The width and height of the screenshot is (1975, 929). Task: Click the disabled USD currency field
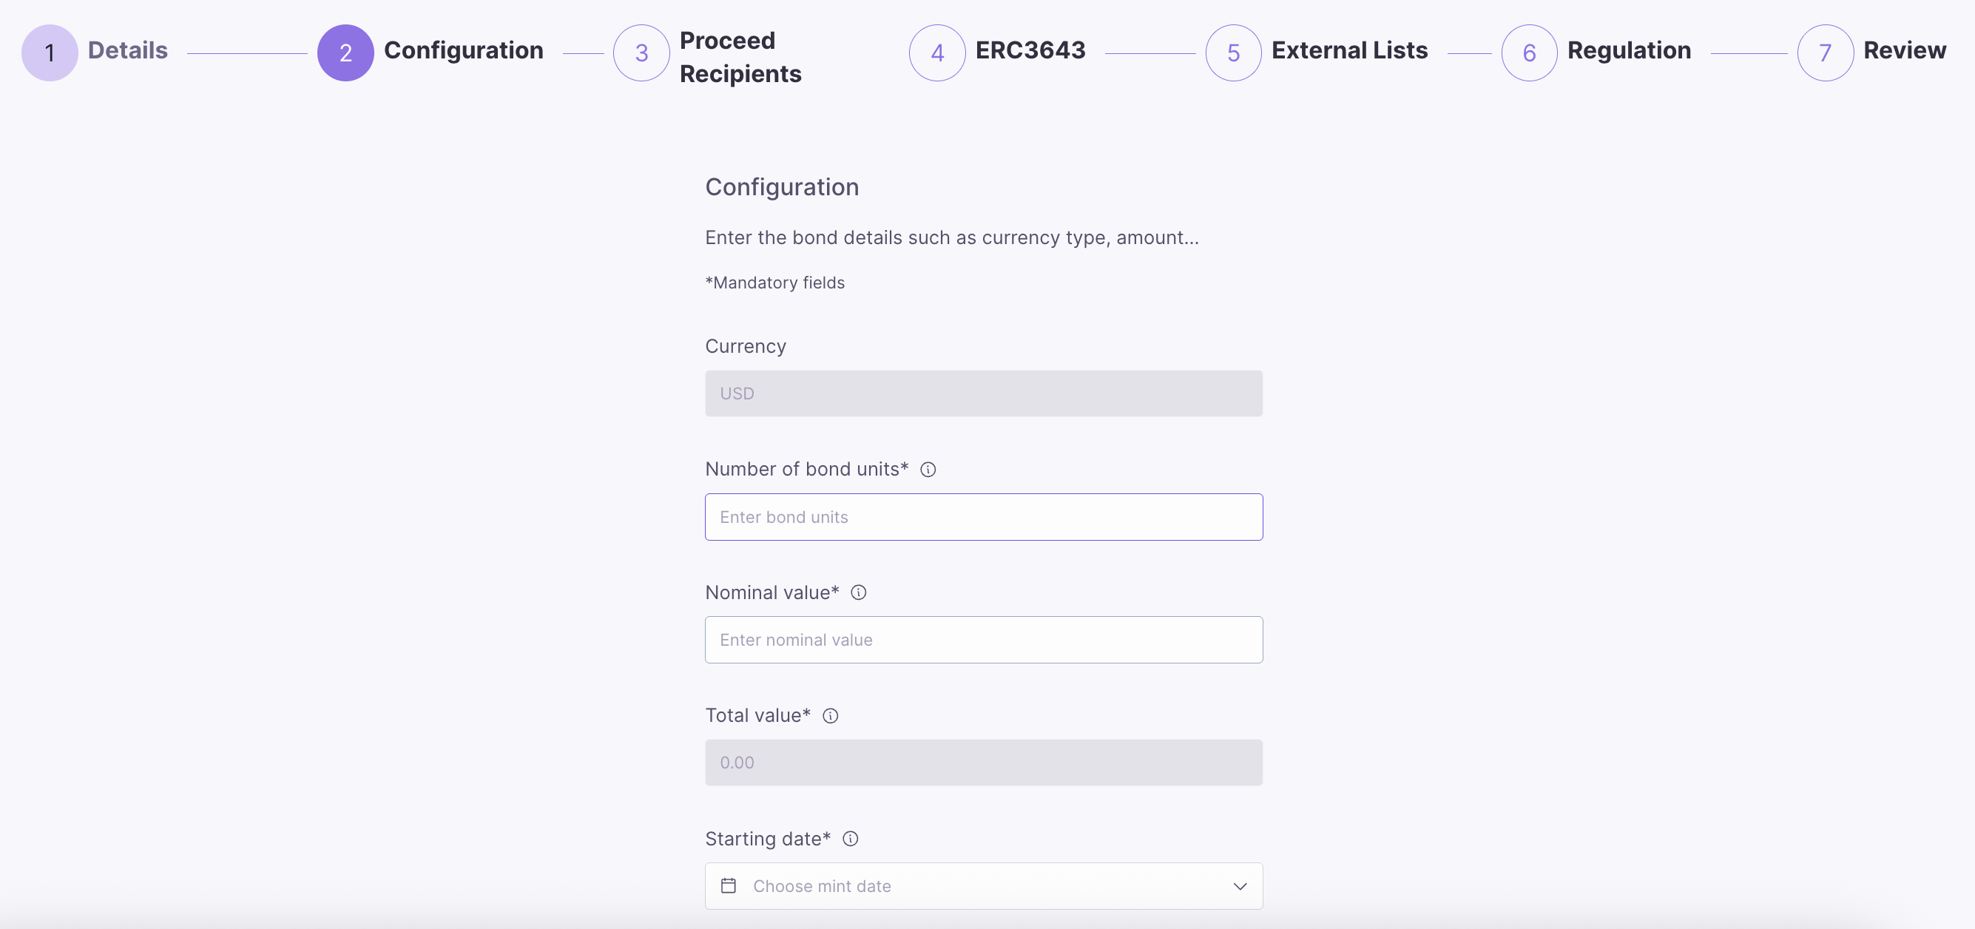pyautogui.click(x=983, y=394)
